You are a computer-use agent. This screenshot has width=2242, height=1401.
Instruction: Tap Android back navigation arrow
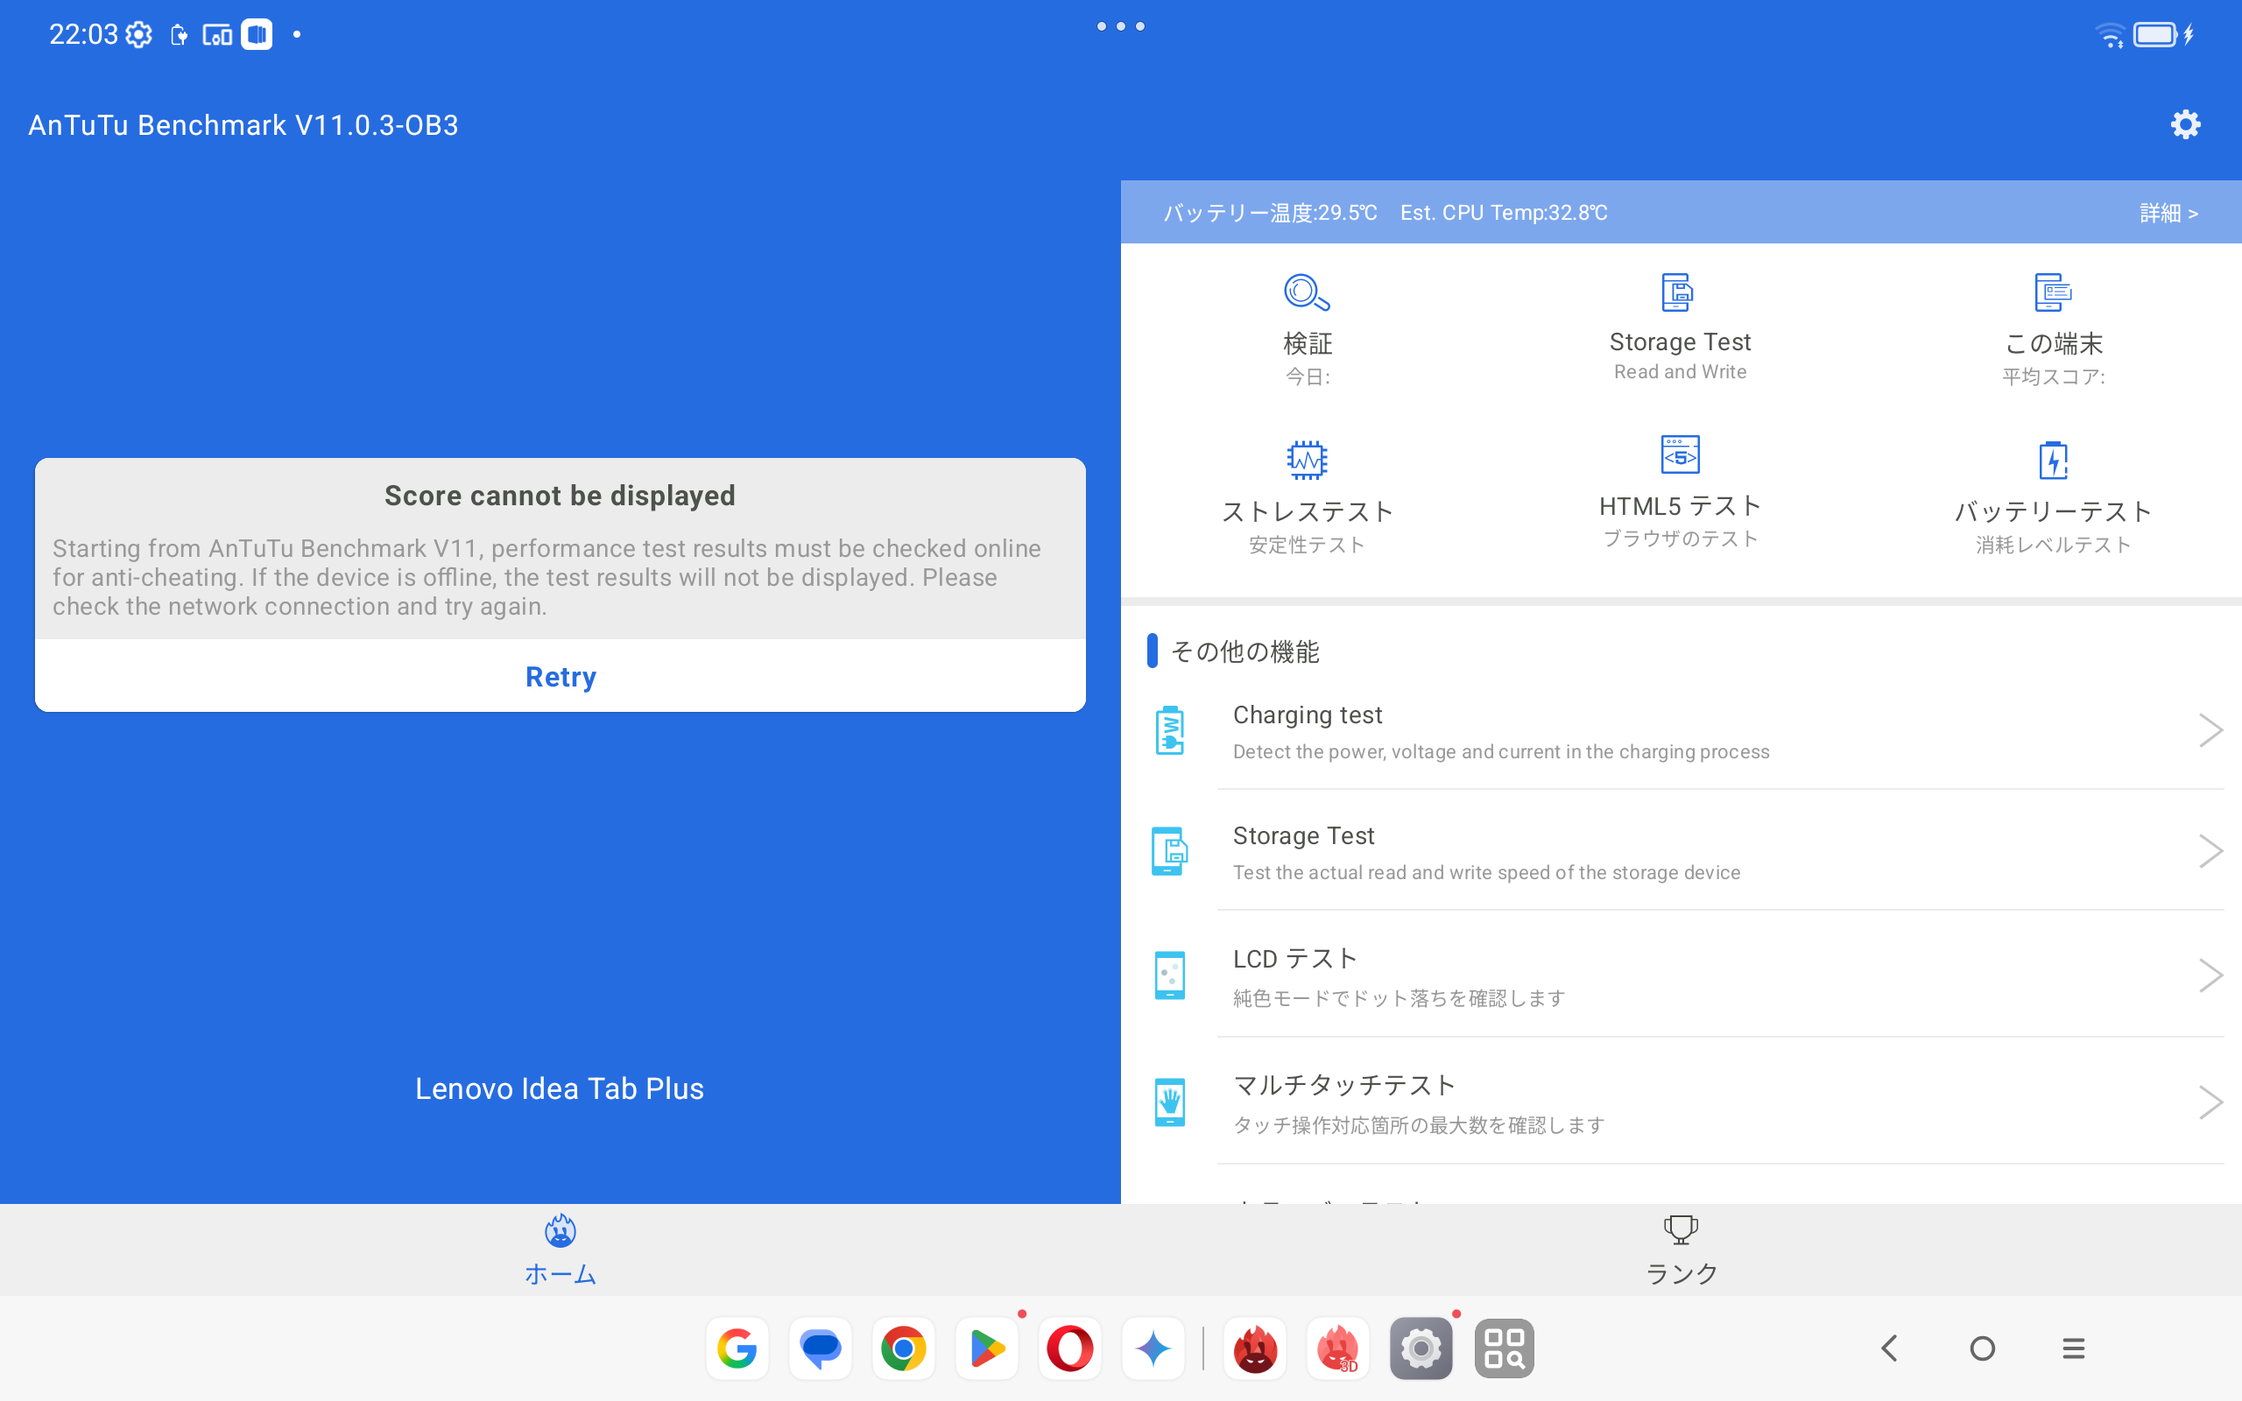[x=1890, y=1348]
